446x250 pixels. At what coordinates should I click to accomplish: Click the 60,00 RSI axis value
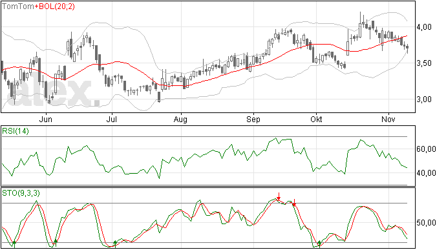(426, 149)
